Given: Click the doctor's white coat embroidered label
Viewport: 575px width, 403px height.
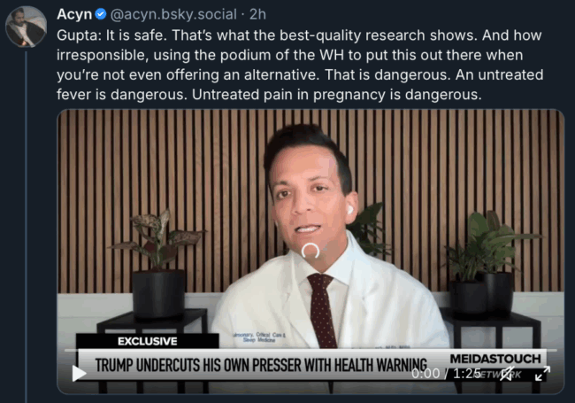Looking at the screenshot, I should (x=259, y=337).
